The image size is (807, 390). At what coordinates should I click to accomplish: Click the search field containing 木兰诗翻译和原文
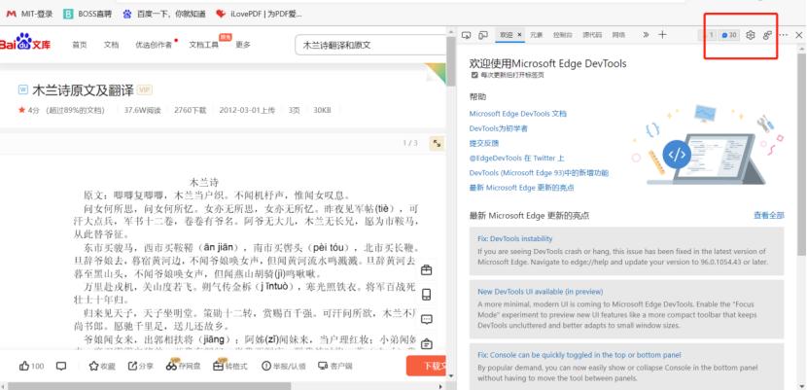[x=370, y=45]
